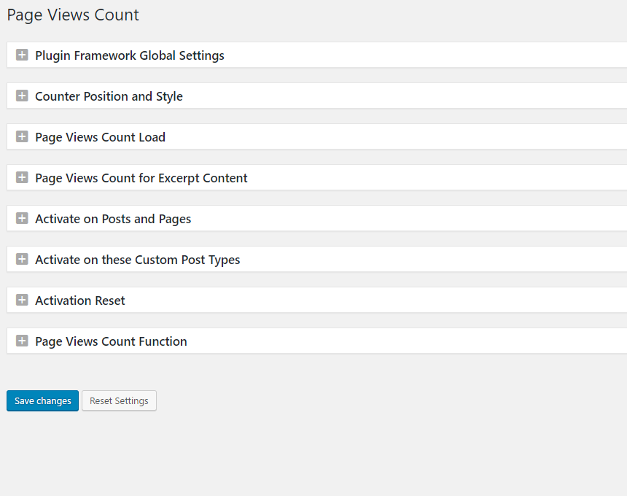Image resolution: width=627 pixels, height=496 pixels.
Task: Click the plus icon beside Plugin Framework Global Settings
Action: 22,55
